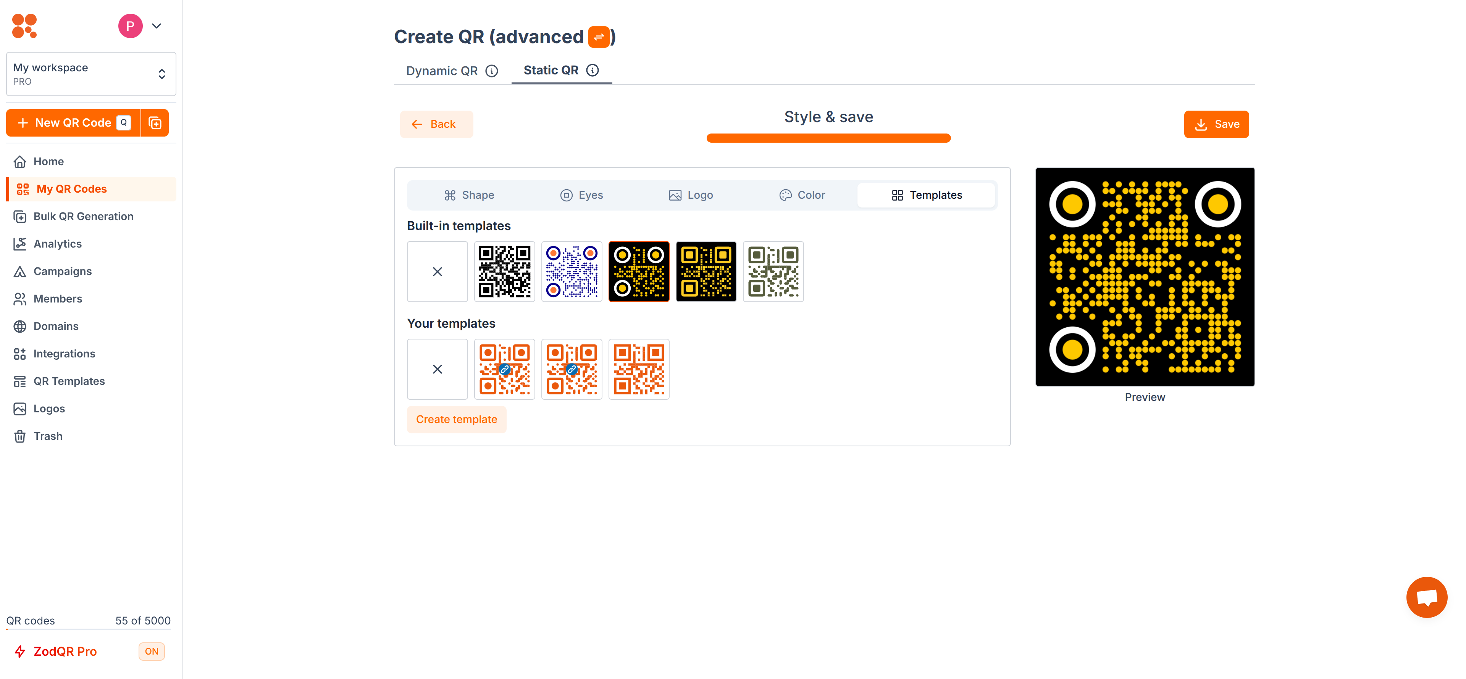Select the orange template without logo

[639, 370]
